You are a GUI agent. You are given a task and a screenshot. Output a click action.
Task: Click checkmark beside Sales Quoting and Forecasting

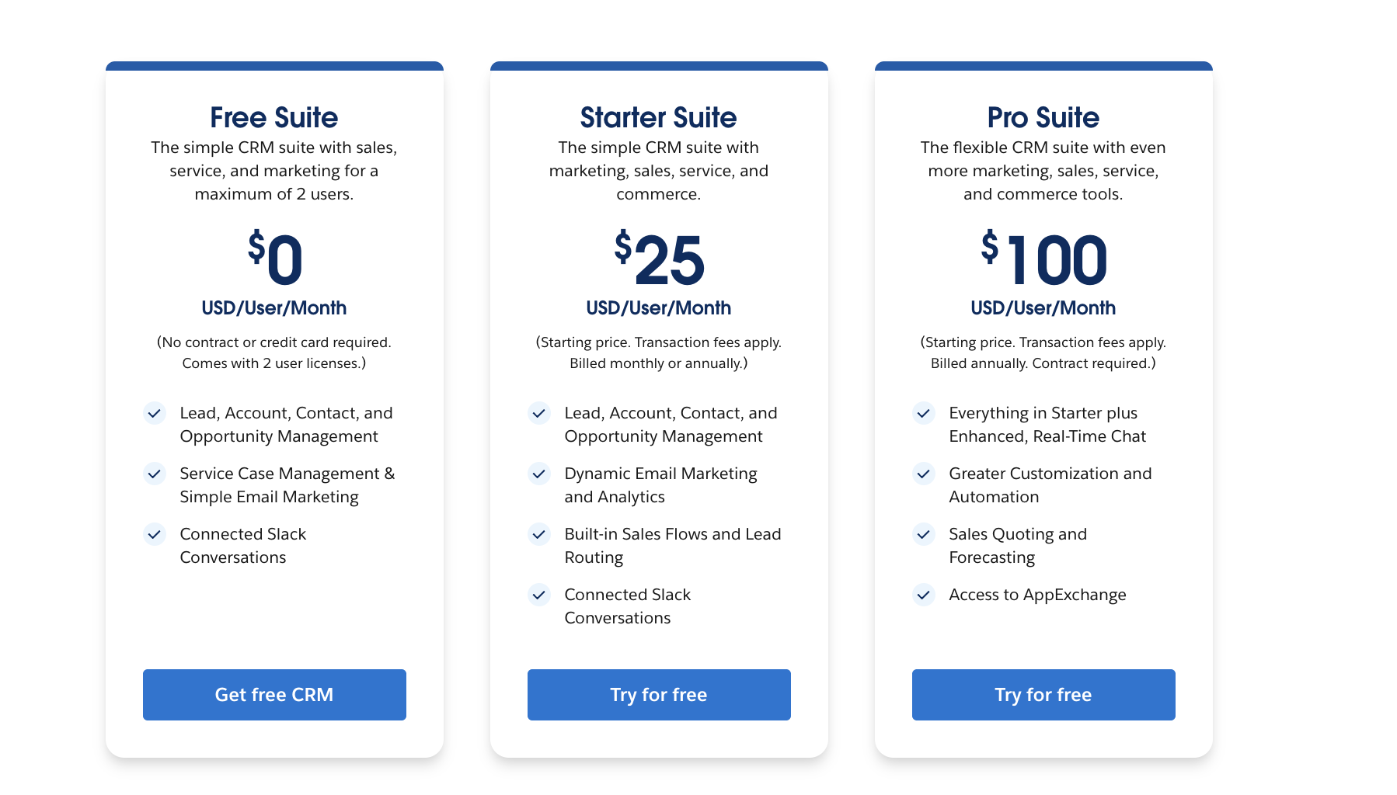point(924,534)
